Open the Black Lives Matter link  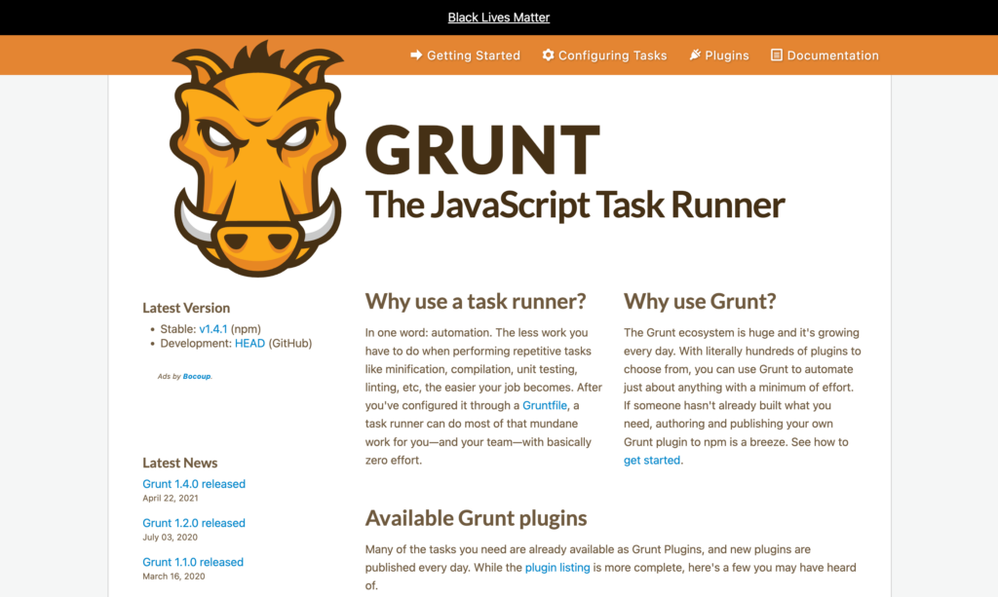point(499,18)
